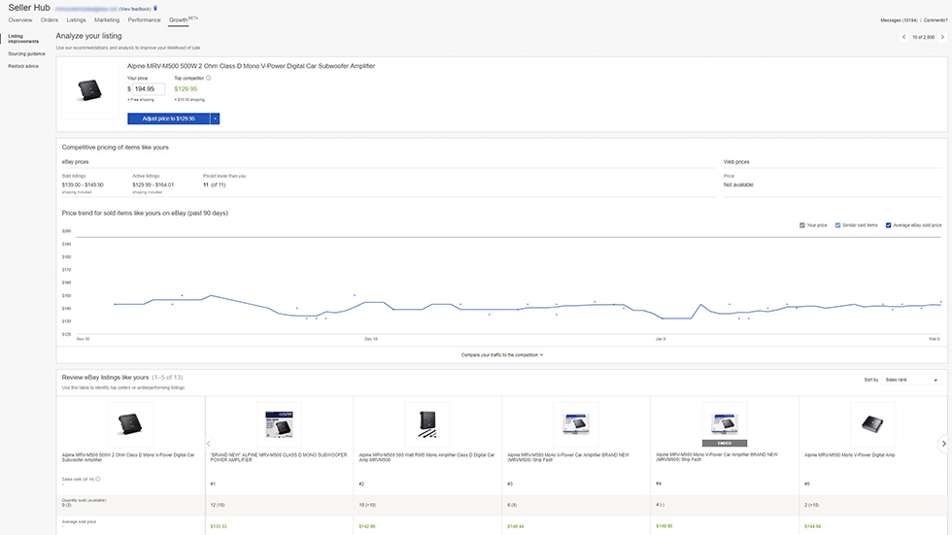
Task: Click the main listing product thumbnail
Action: tap(89, 90)
